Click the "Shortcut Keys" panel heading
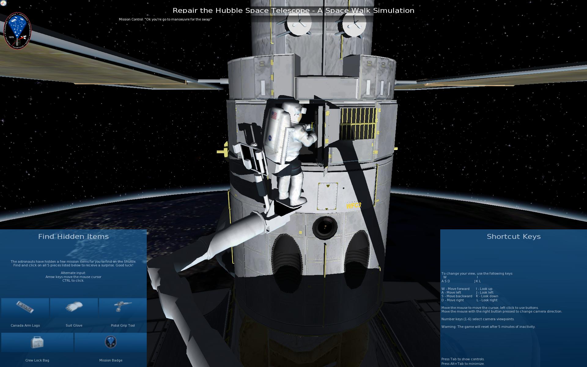Viewport: 587px width, 367px height. [x=514, y=236]
